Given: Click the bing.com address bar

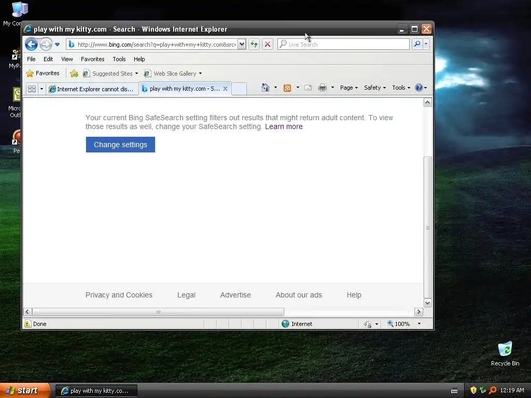Looking at the screenshot, I should pos(152,45).
